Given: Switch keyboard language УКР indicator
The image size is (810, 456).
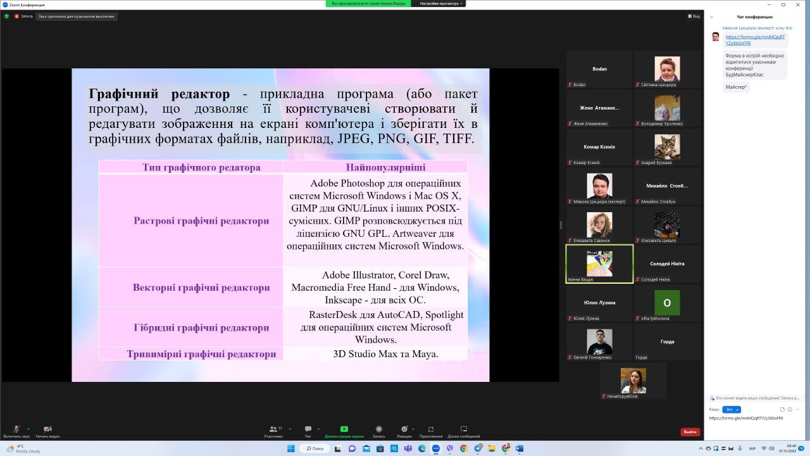Looking at the screenshot, I should pyautogui.click(x=752, y=448).
